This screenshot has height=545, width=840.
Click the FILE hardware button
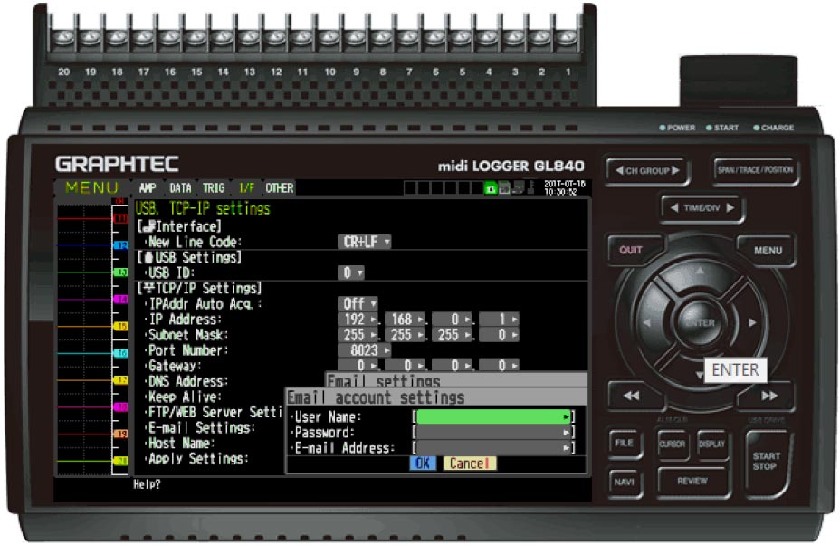click(x=624, y=444)
